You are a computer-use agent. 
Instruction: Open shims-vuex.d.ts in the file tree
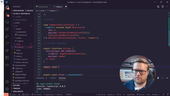[22, 62]
